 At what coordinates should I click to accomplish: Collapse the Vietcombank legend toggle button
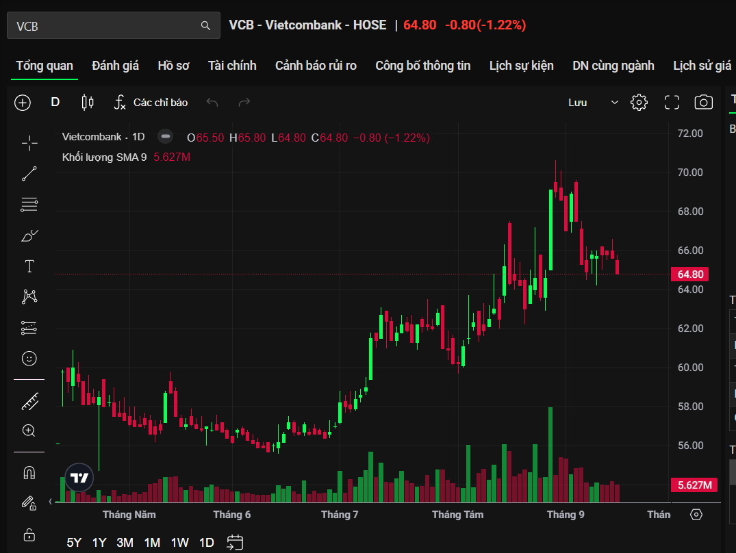(x=165, y=136)
